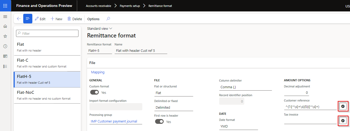This screenshot has height=131, width=350.
Task: Click the back arrow in action pane
Action: pyautogui.click(x=19, y=19)
